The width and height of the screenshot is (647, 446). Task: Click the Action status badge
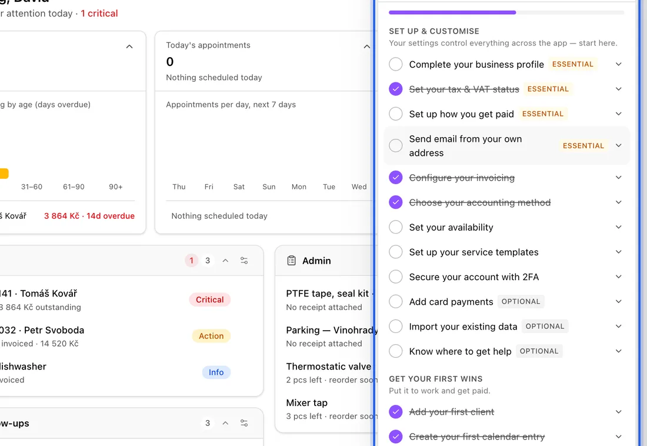coord(211,336)
